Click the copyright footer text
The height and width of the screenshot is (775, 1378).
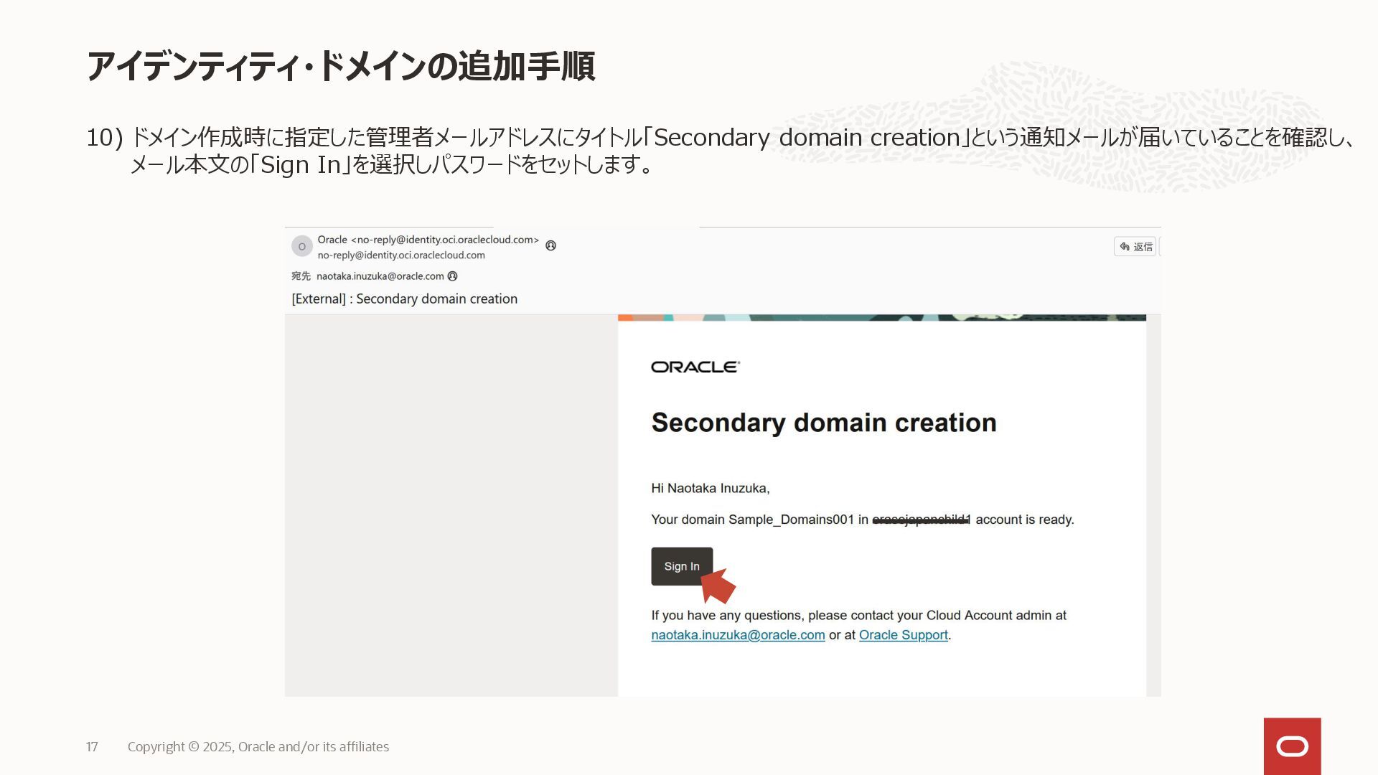coord(258,746)
